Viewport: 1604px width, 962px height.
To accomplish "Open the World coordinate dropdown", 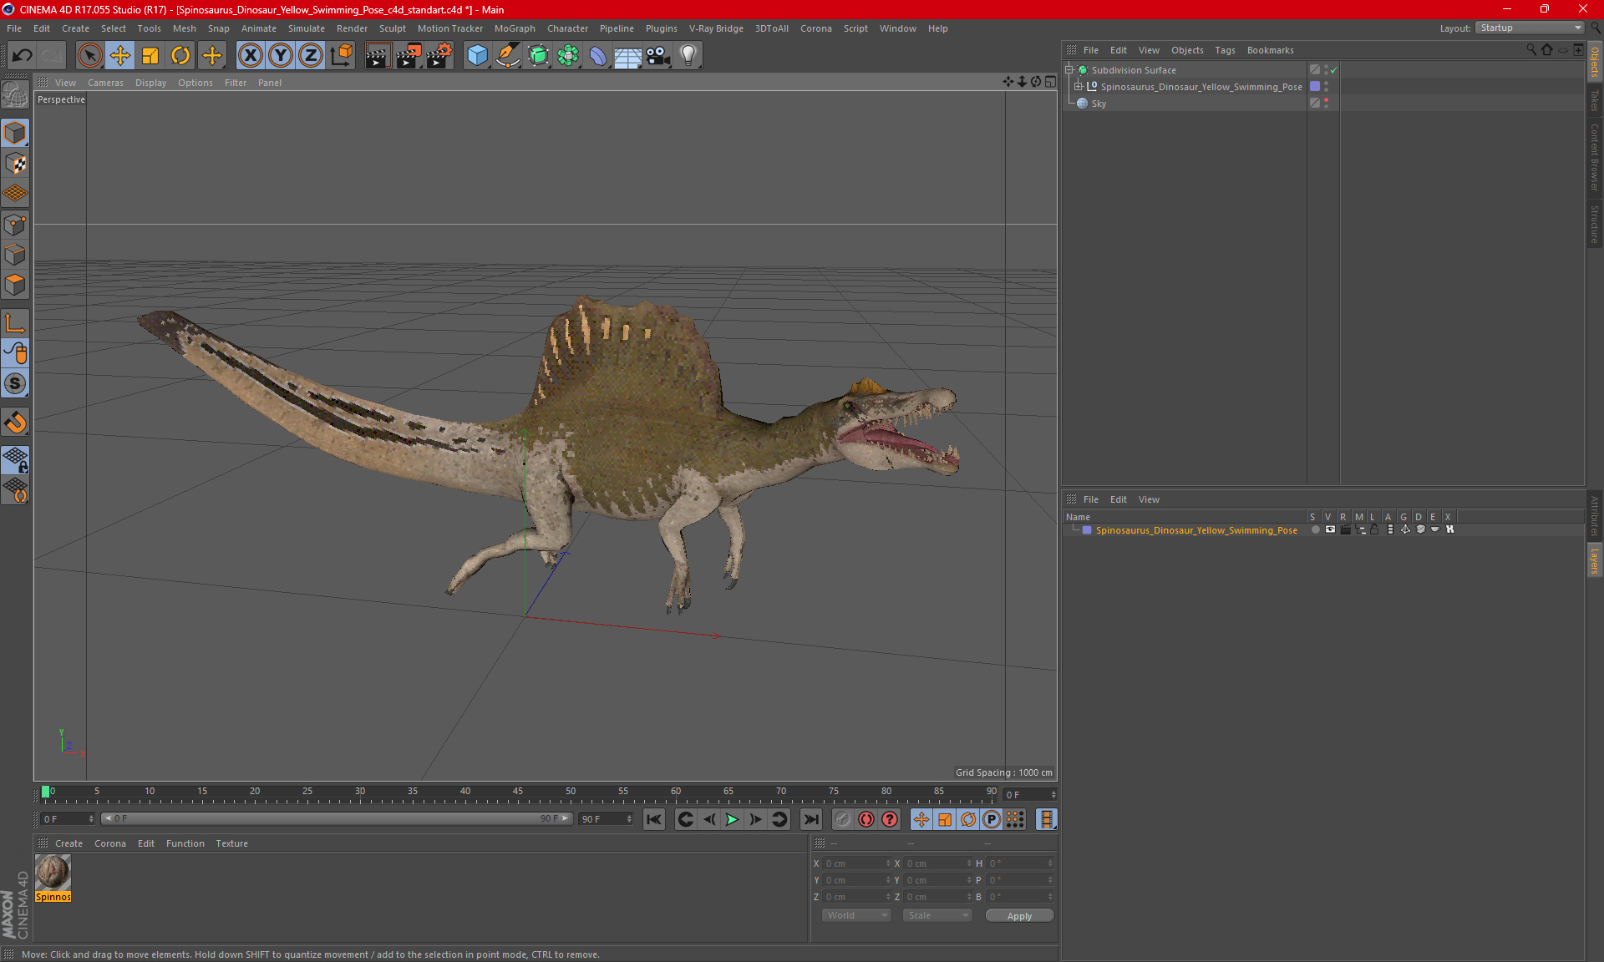I will [856, 916].
